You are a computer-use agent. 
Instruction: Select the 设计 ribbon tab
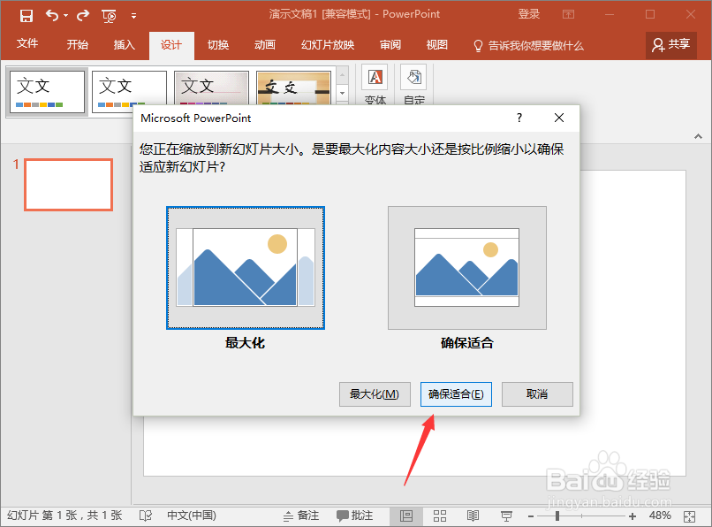tap(171, 45)
